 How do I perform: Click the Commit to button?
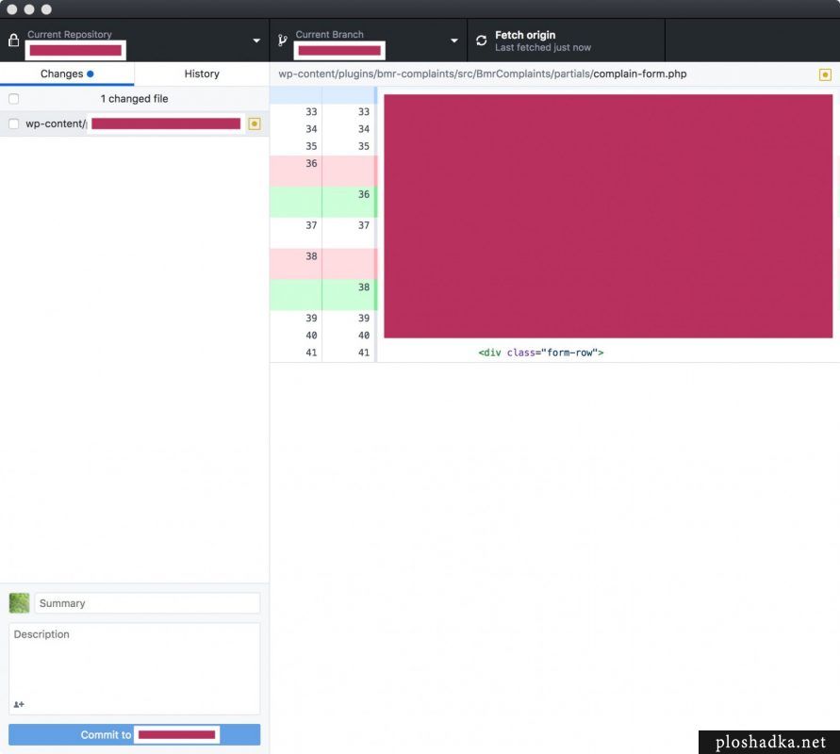135,735
